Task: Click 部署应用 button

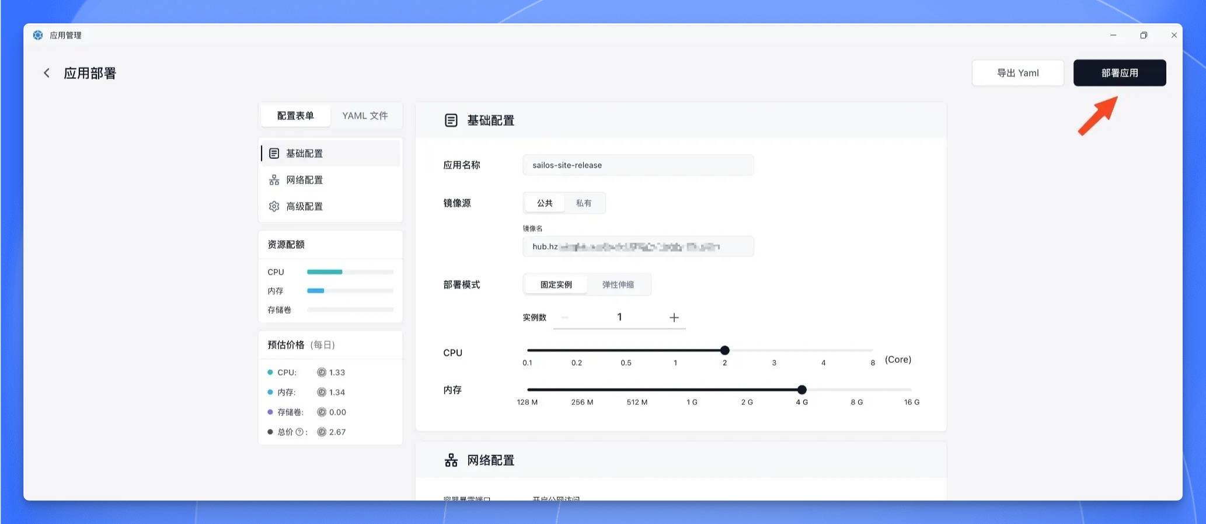Action: tap(1120, 73)
